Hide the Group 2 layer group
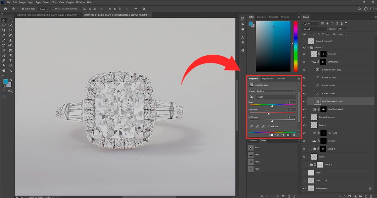The width and height of the screenshot is (377, 198). click(x=304, y=47)
